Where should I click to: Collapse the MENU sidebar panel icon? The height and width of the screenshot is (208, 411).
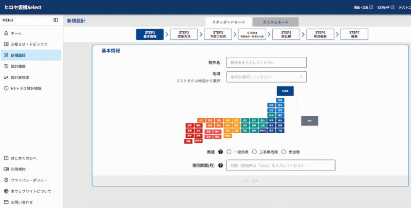(x=55, y=20)
